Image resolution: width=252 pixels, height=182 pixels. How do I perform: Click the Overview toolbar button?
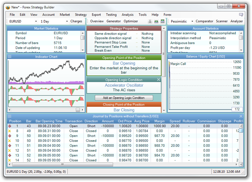click(97, 21)
